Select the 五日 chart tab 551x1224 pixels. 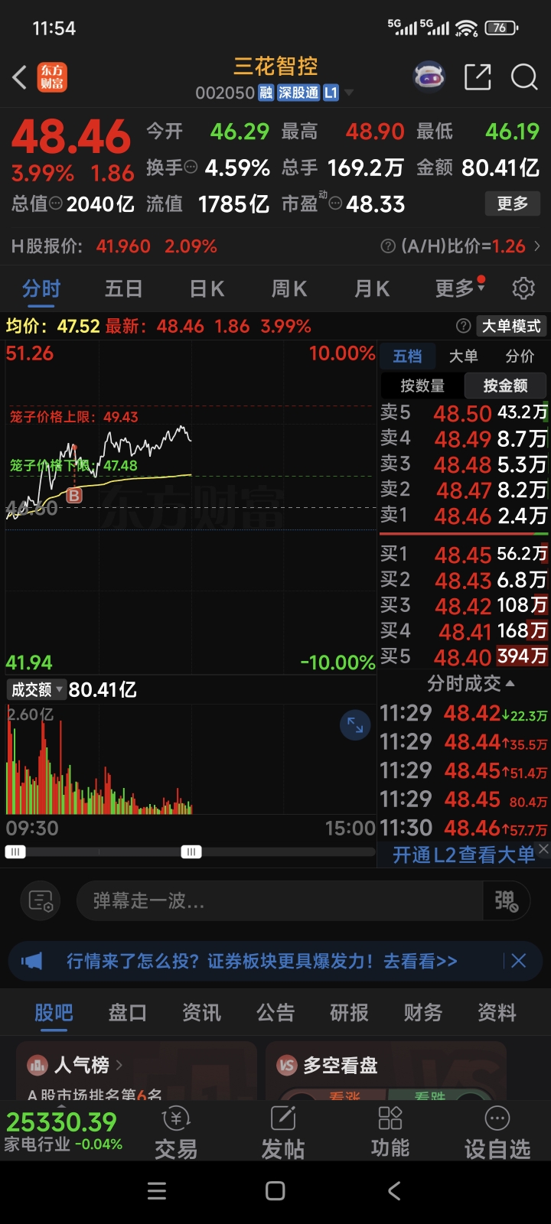tap(124, 288)
